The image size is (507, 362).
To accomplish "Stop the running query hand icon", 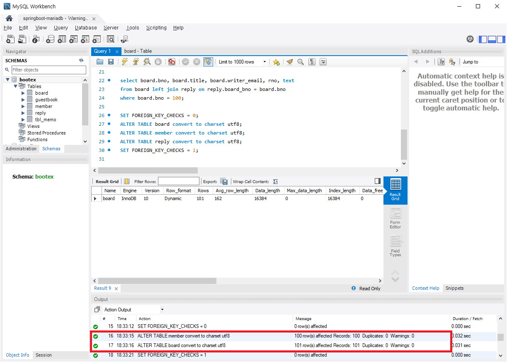I will [x=158, y=62].
